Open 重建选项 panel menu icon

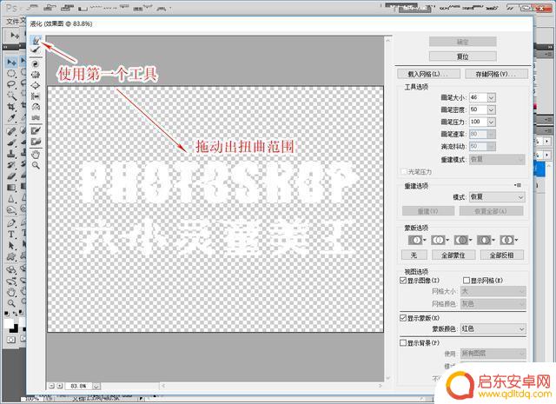pyautogui.click(x=518, y=185)
